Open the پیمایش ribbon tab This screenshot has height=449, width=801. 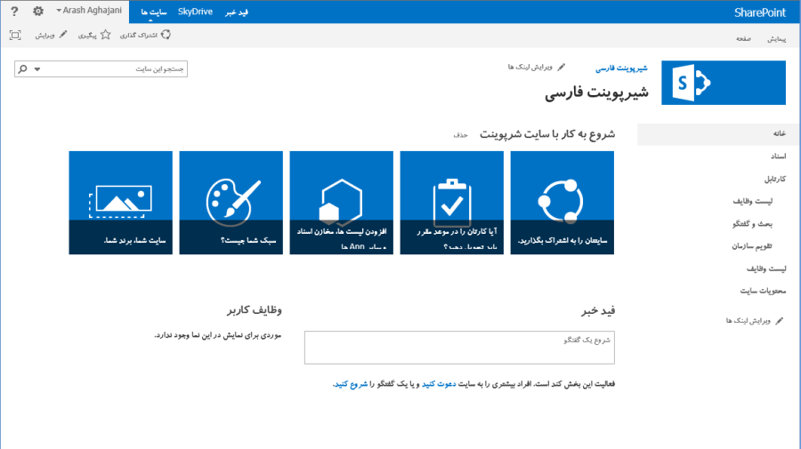coord(776,38)
